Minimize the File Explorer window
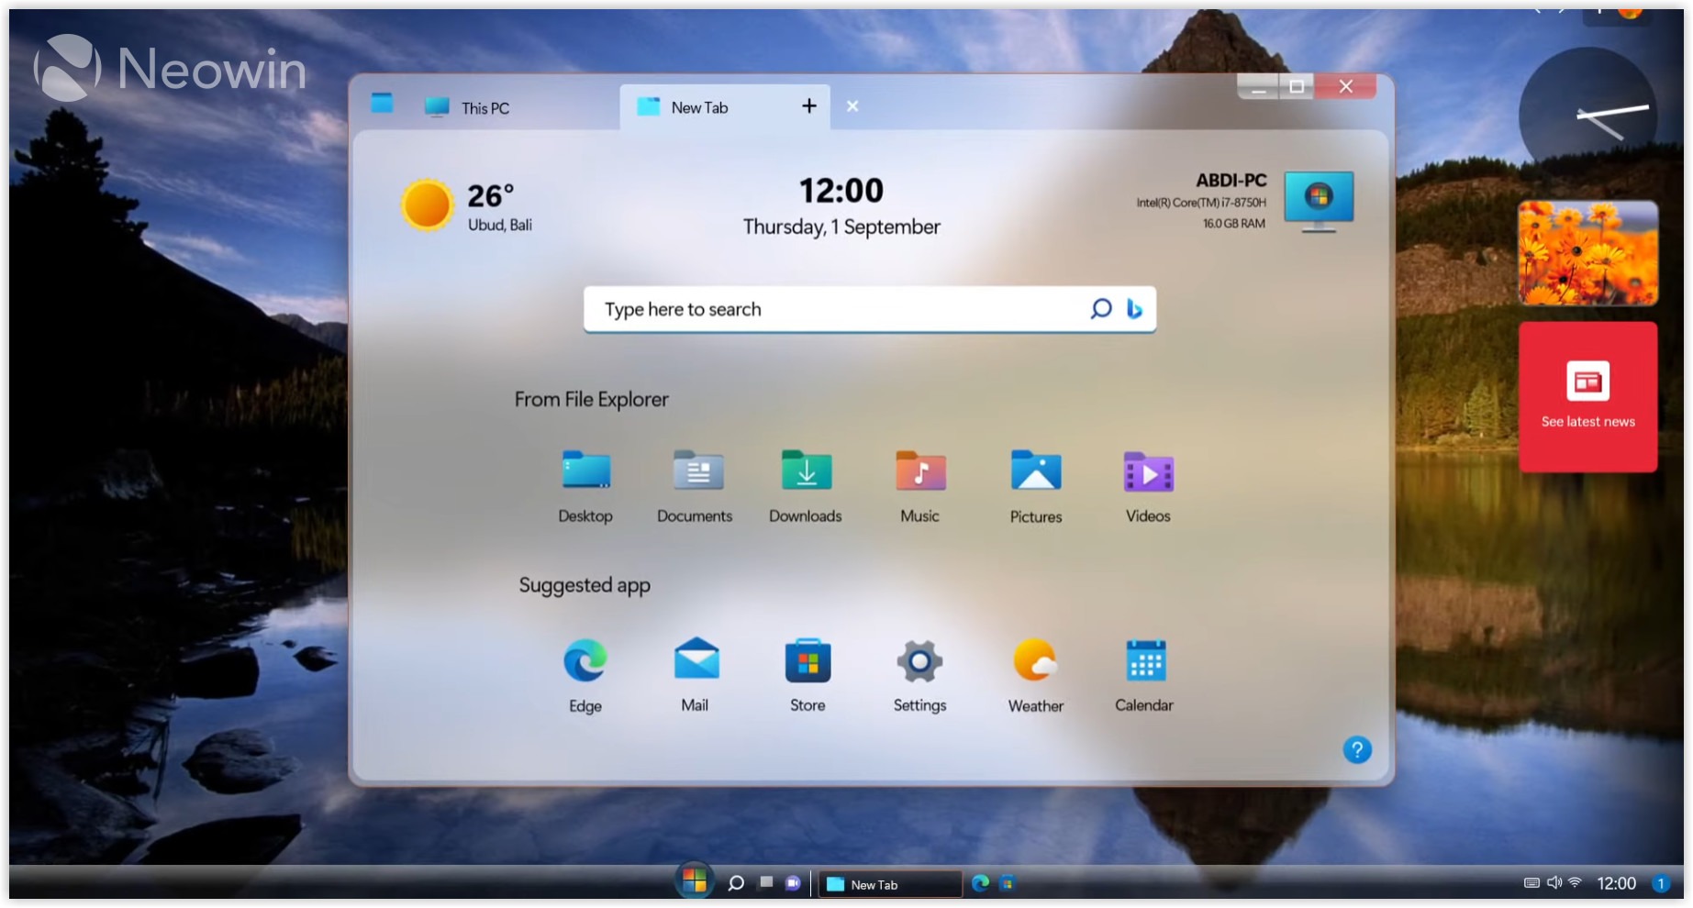Image resolution: width=1693 pixels, height=908 pixels. (x=1258, y=87)
